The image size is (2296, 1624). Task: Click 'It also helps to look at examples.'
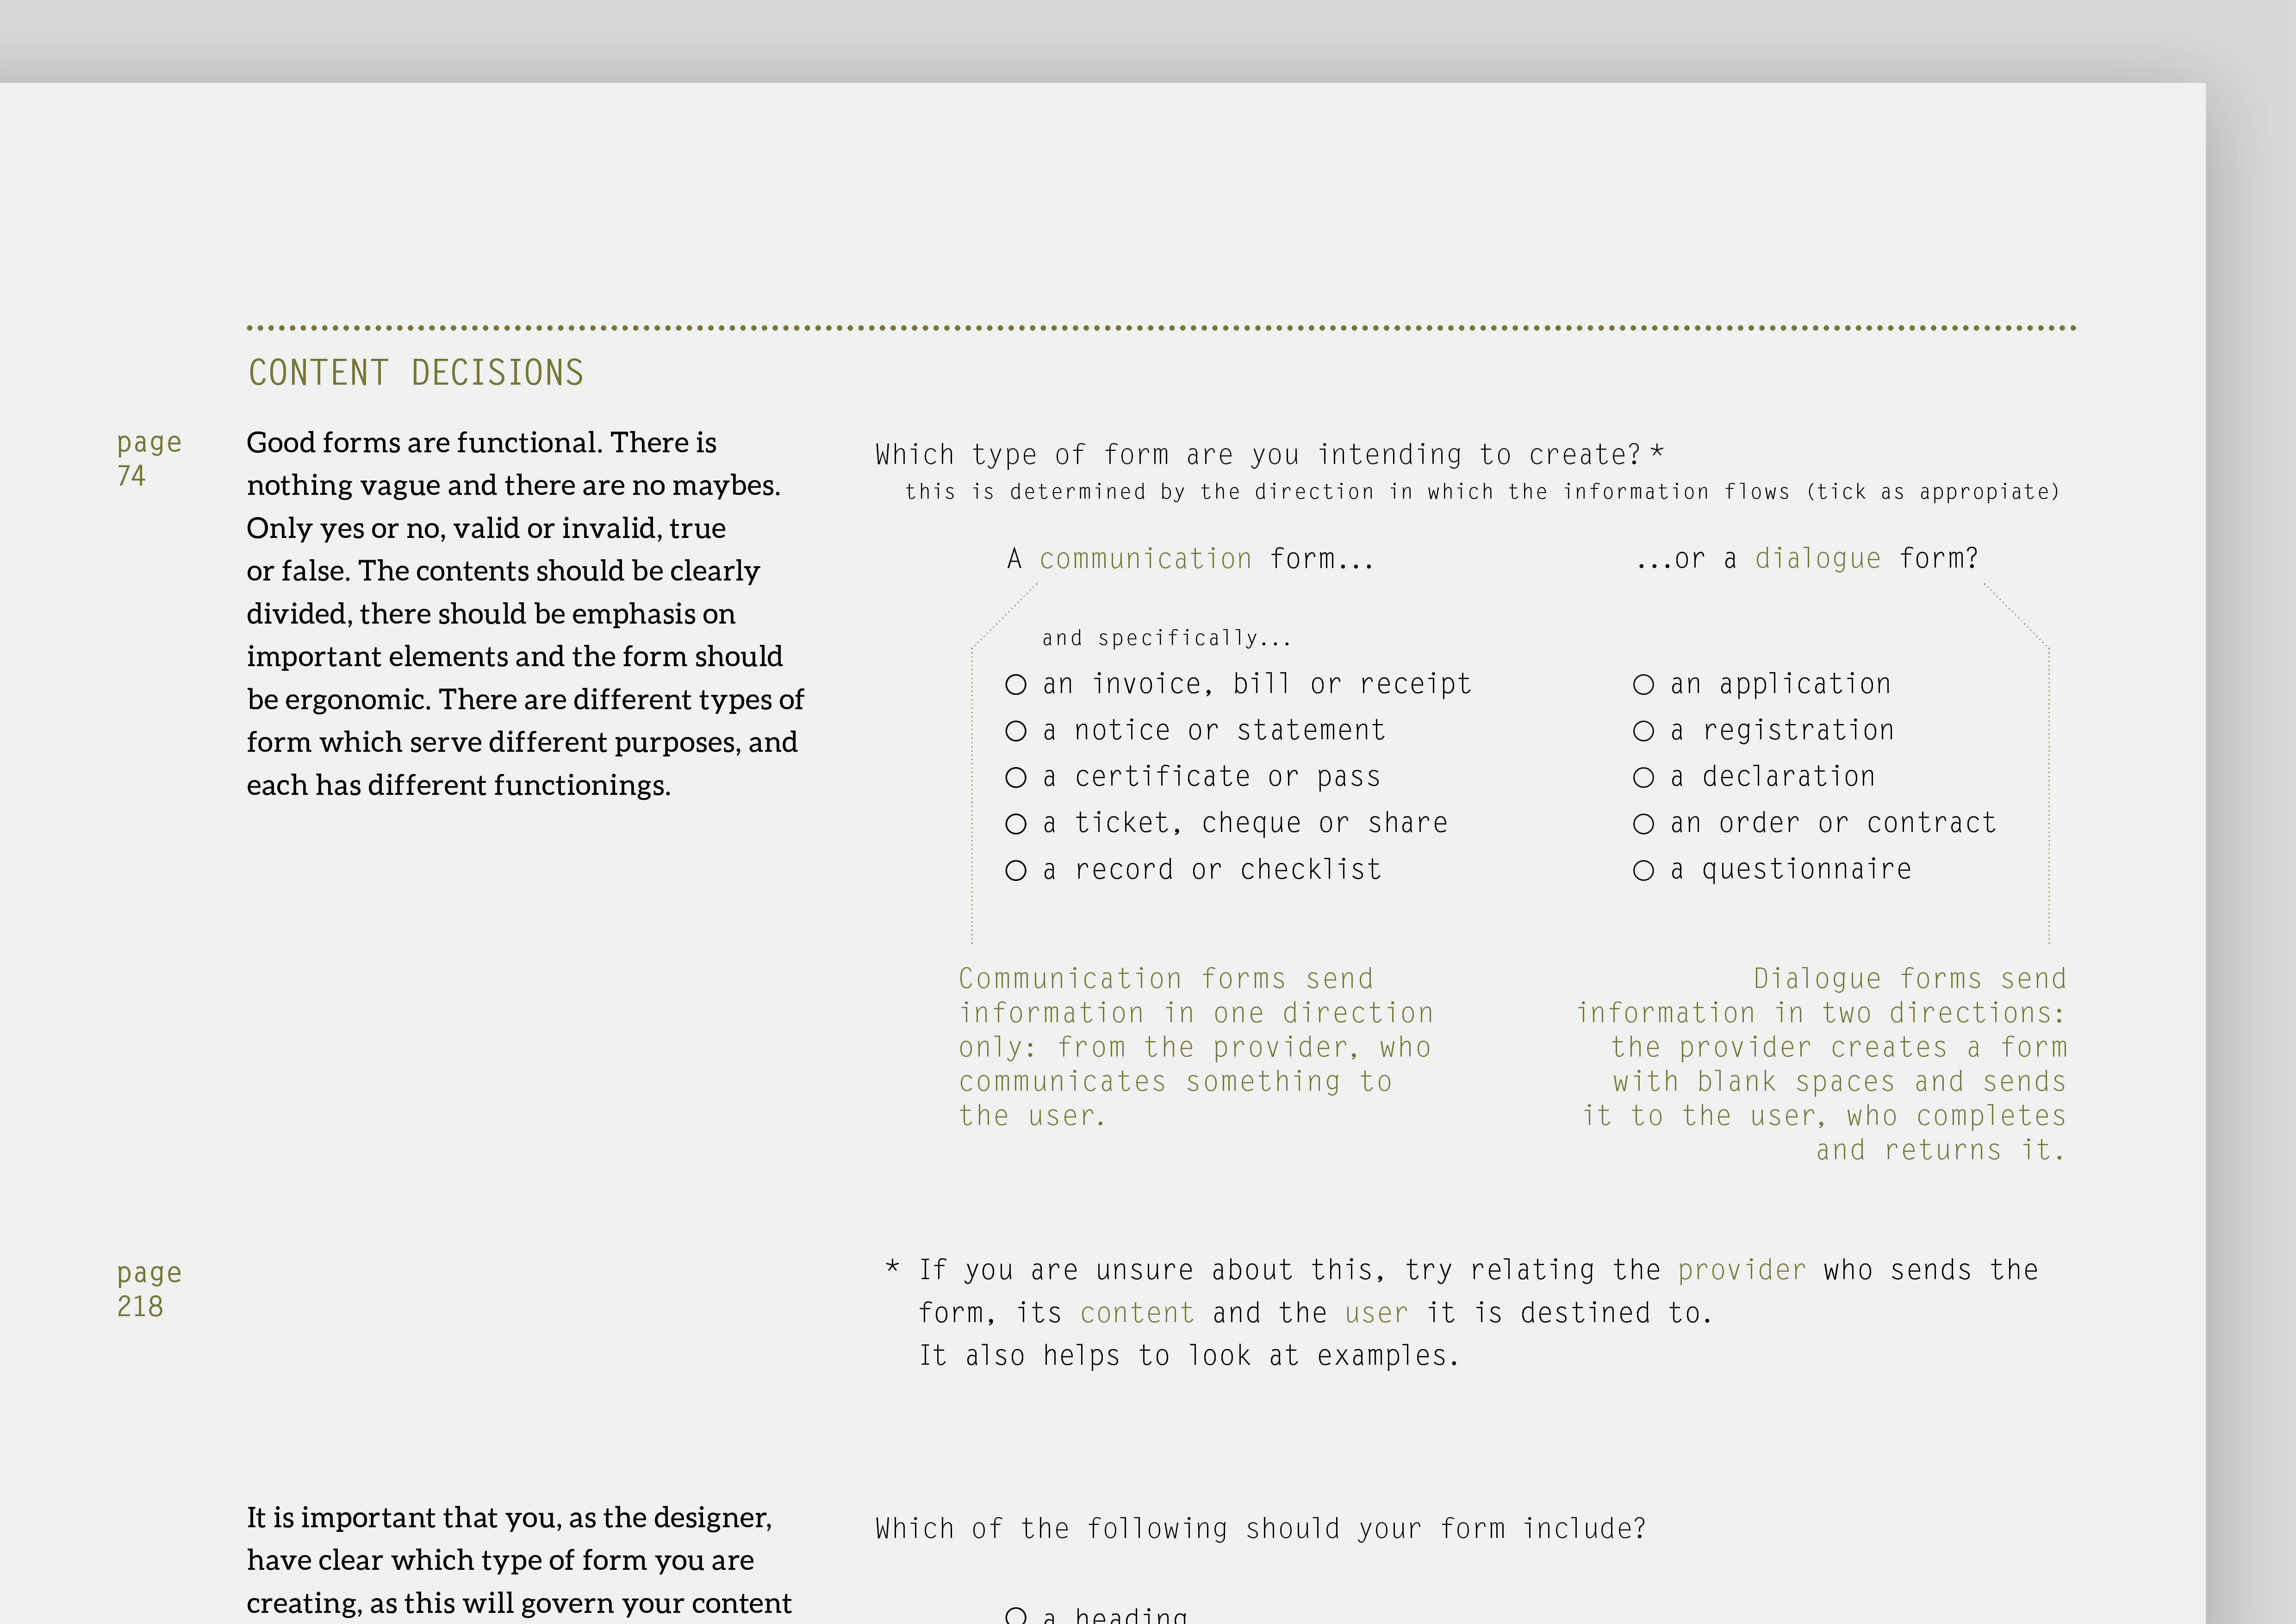1189,1356
